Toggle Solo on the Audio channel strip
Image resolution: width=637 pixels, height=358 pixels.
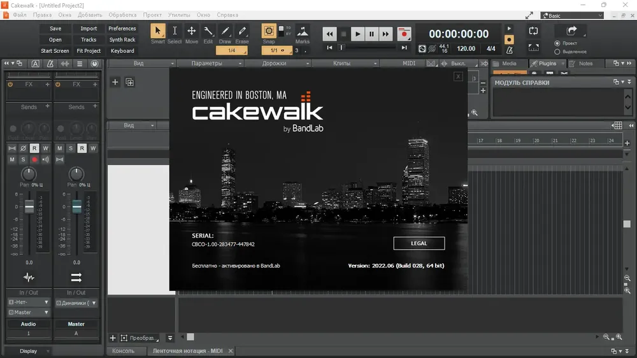pos(23,159)
